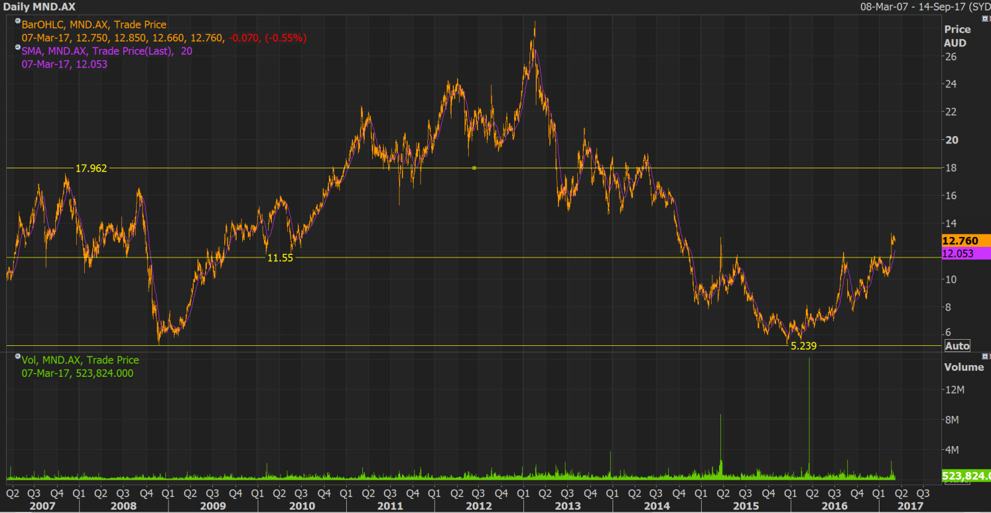Click the SMA series legend bullet icon

18,47
